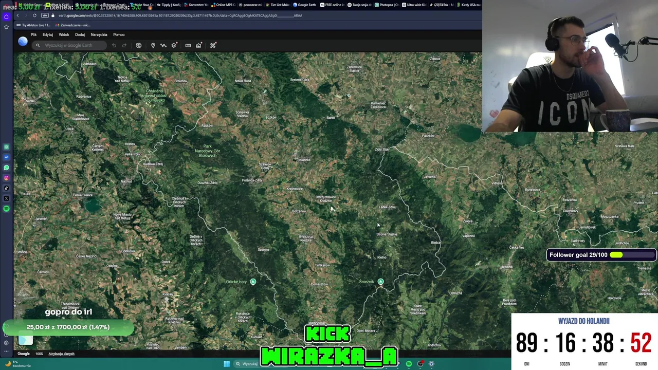The image size is (658, 370).
Task: Click the Polanica-Zdrój map label
Action: click(x=252, y=180)
